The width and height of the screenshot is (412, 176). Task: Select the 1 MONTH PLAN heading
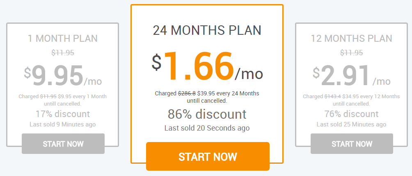pos(63,38)
